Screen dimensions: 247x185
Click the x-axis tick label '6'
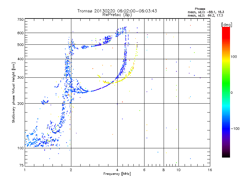point(144,170)
